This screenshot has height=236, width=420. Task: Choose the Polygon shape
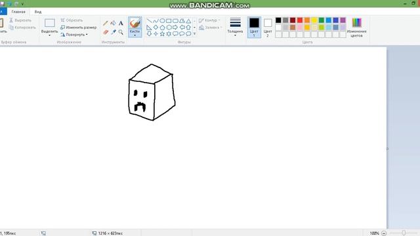click(x=182, y=20)
